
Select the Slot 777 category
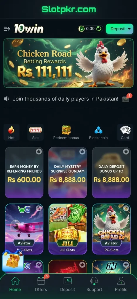pyautogui.click(x=35, y=132)
